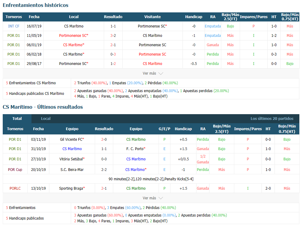This screenshot has height=225, width=303.
Task: Click 'G/E/P' column header
Action: (x=164, y=129)
